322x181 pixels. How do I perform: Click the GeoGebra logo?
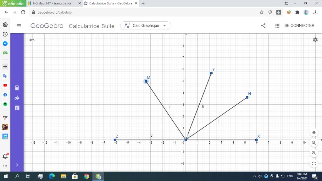[x=47, y=26]
